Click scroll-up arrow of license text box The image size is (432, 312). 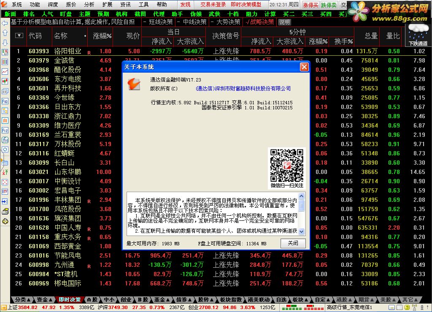pyautogui.click(x=301, y=196)
